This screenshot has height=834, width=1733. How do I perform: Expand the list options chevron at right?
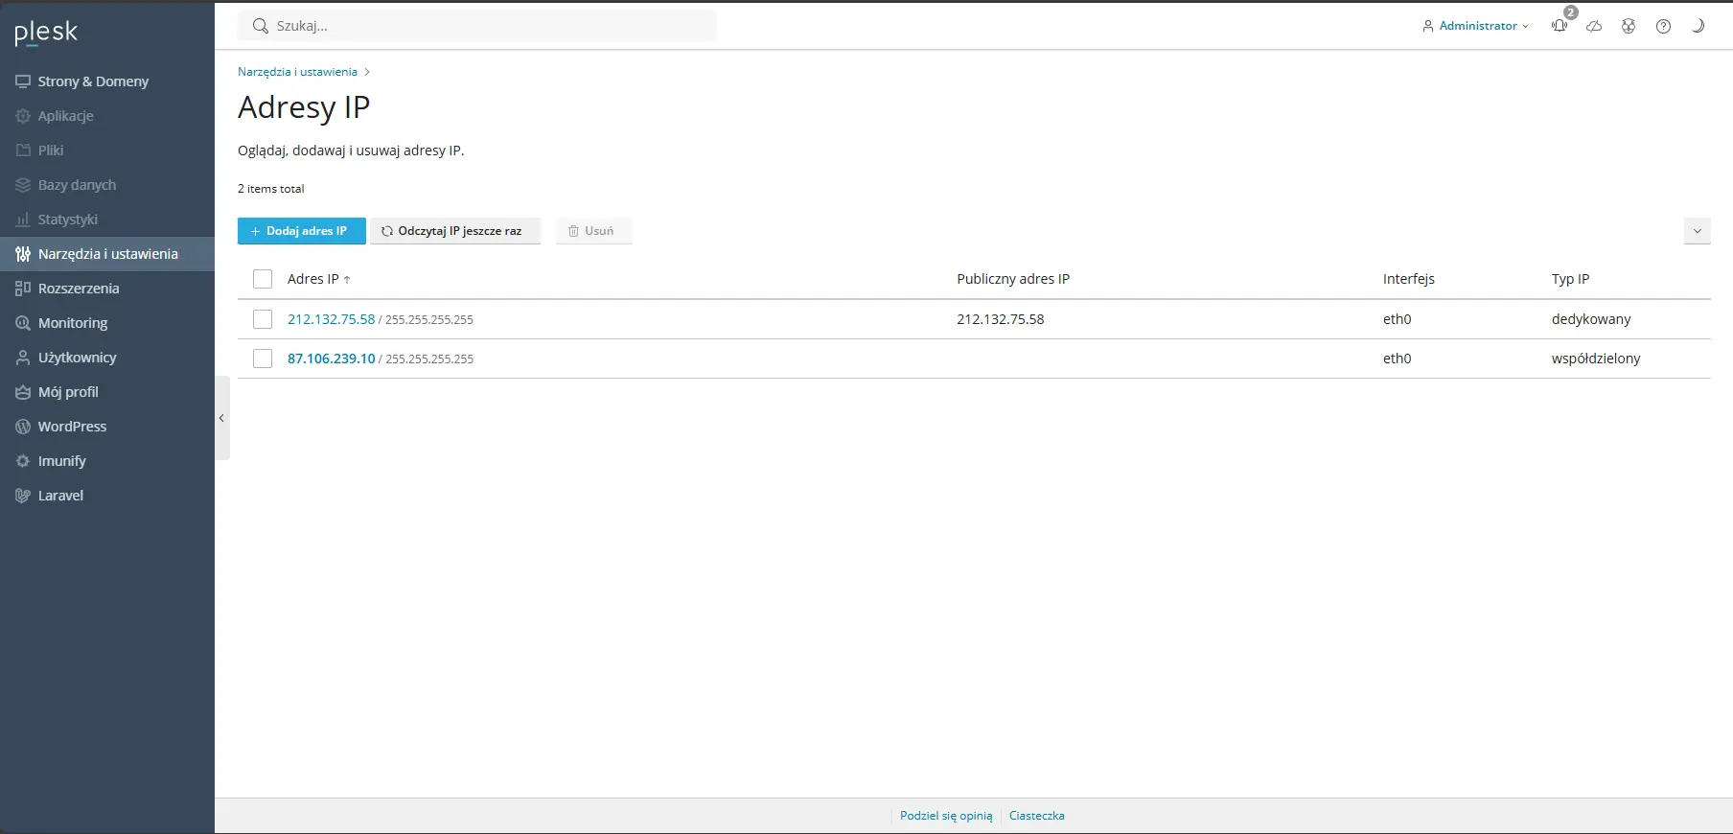tap(1698, 231)
